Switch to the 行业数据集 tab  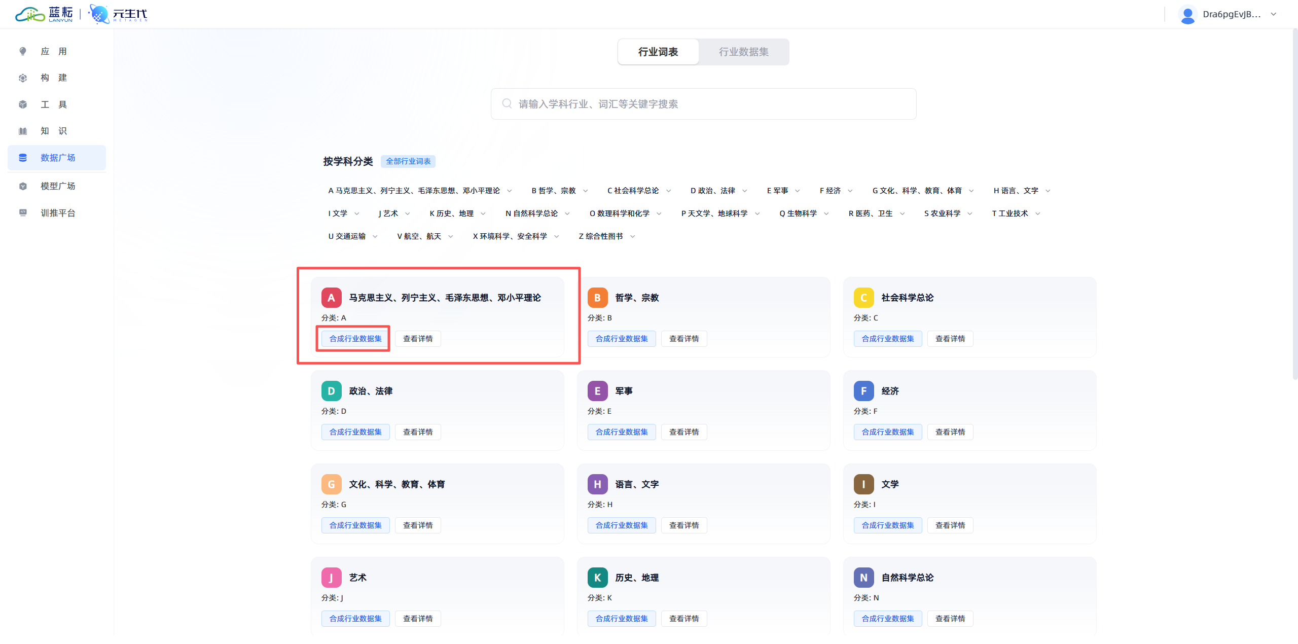[x=743, y=52]
